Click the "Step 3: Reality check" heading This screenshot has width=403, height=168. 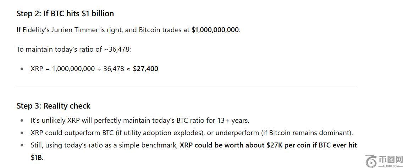(54, 106)
